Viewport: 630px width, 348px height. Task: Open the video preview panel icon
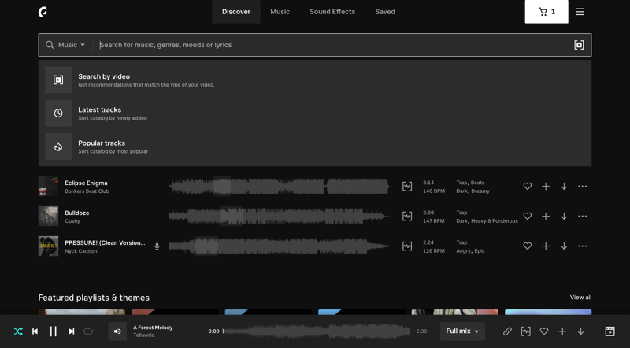point(610,331)
